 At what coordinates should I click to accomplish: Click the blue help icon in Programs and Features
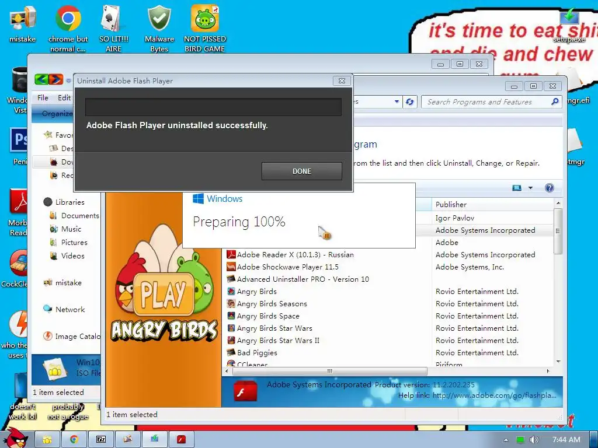(x=549, y=188)
